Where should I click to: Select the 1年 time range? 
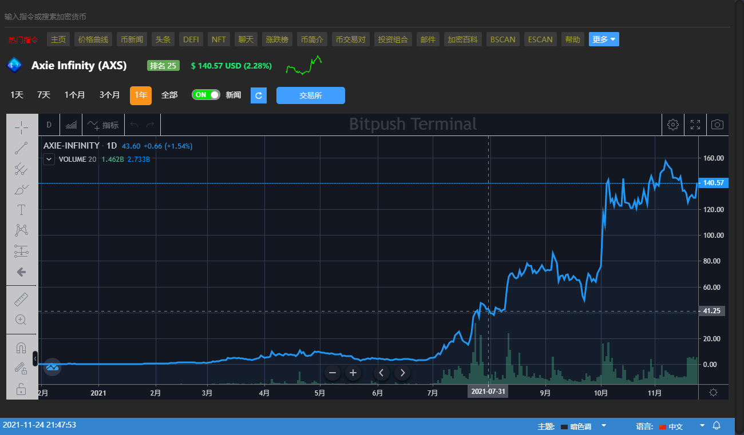(x=141, y=95)
